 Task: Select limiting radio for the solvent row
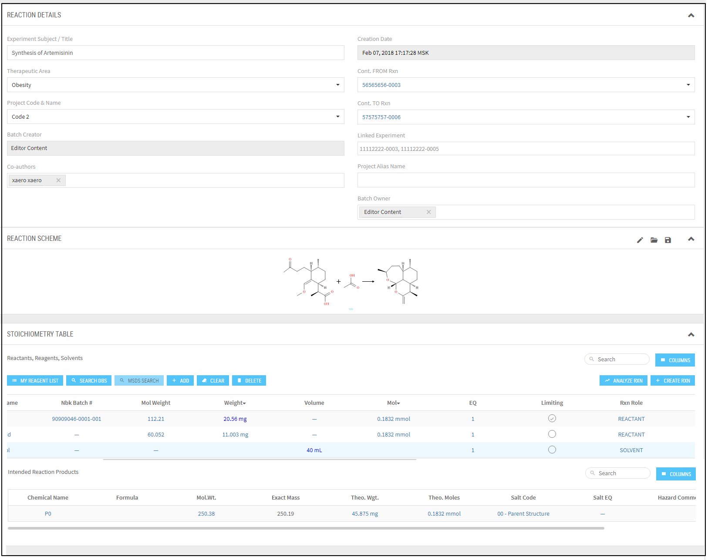point(552,450)
